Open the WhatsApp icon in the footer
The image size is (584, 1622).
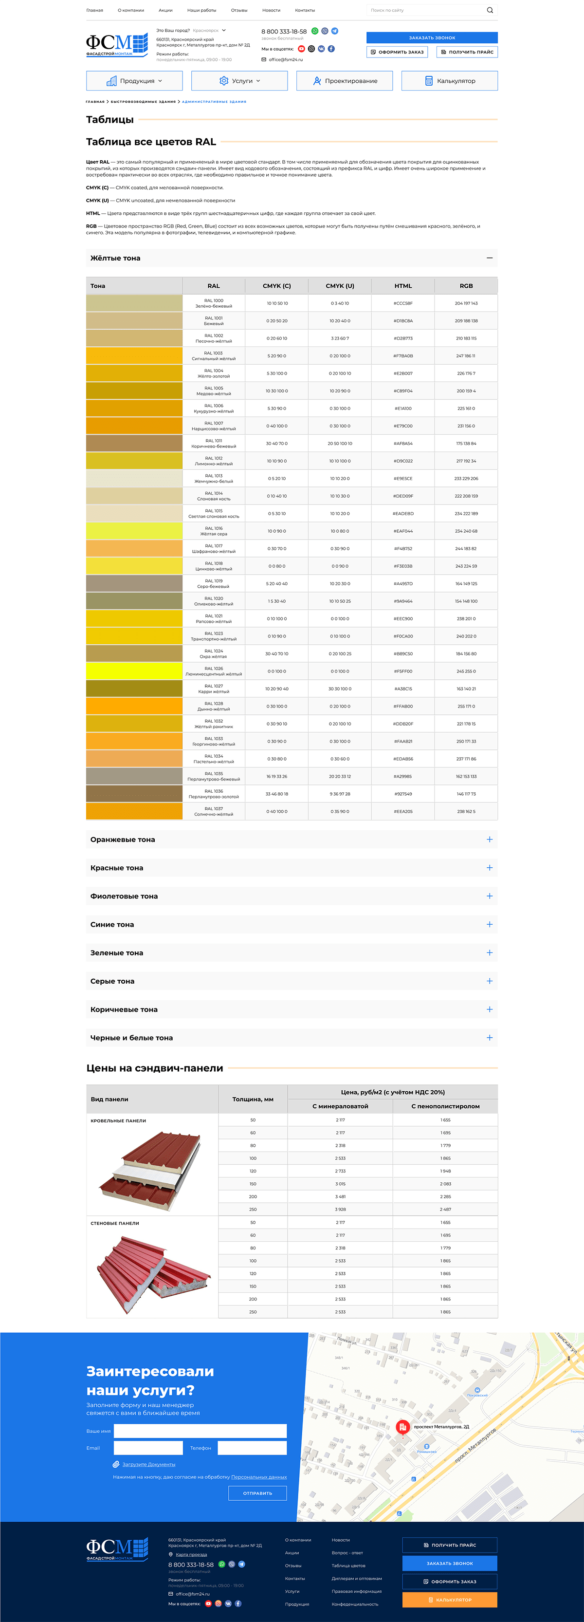tap(221, 1564)
